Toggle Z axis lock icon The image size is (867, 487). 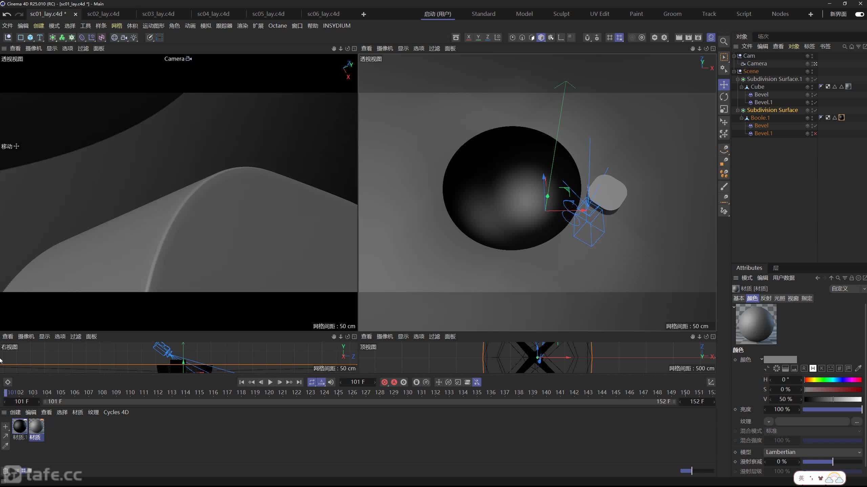(487, 38)
